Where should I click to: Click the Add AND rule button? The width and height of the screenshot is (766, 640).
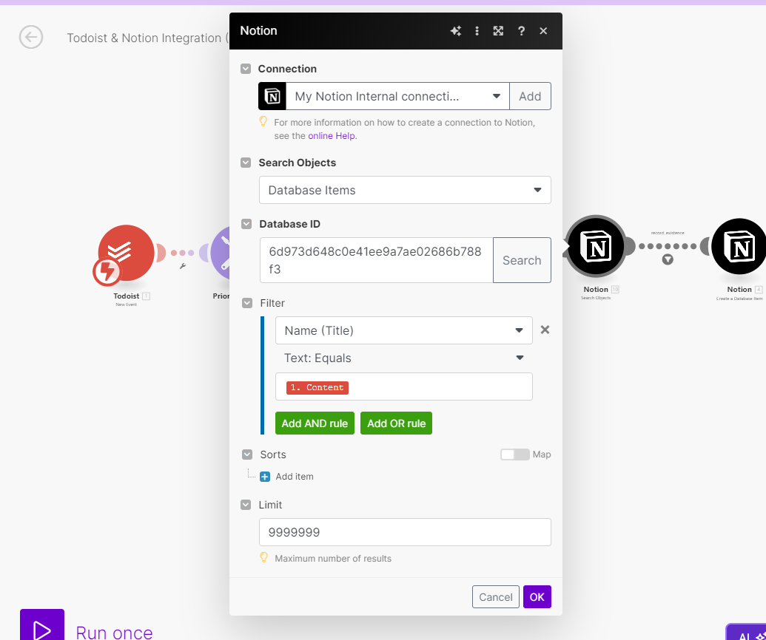[x=315, y=423]
